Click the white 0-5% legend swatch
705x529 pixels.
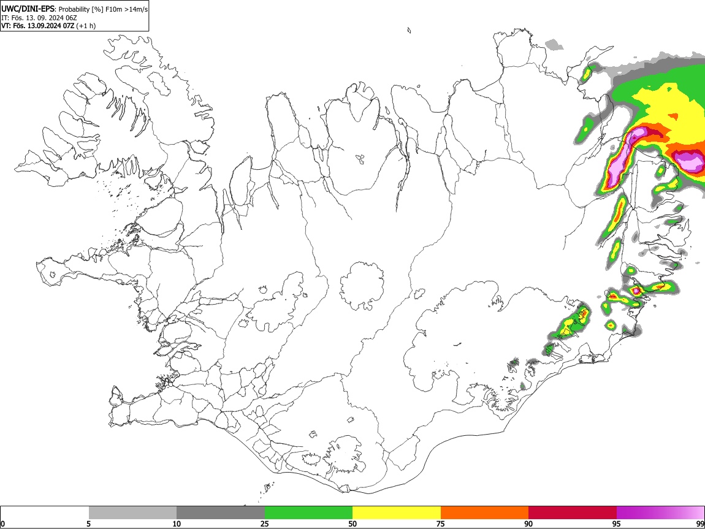pos(45,513)
